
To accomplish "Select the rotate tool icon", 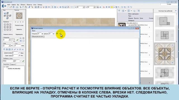I will [63, 7].
